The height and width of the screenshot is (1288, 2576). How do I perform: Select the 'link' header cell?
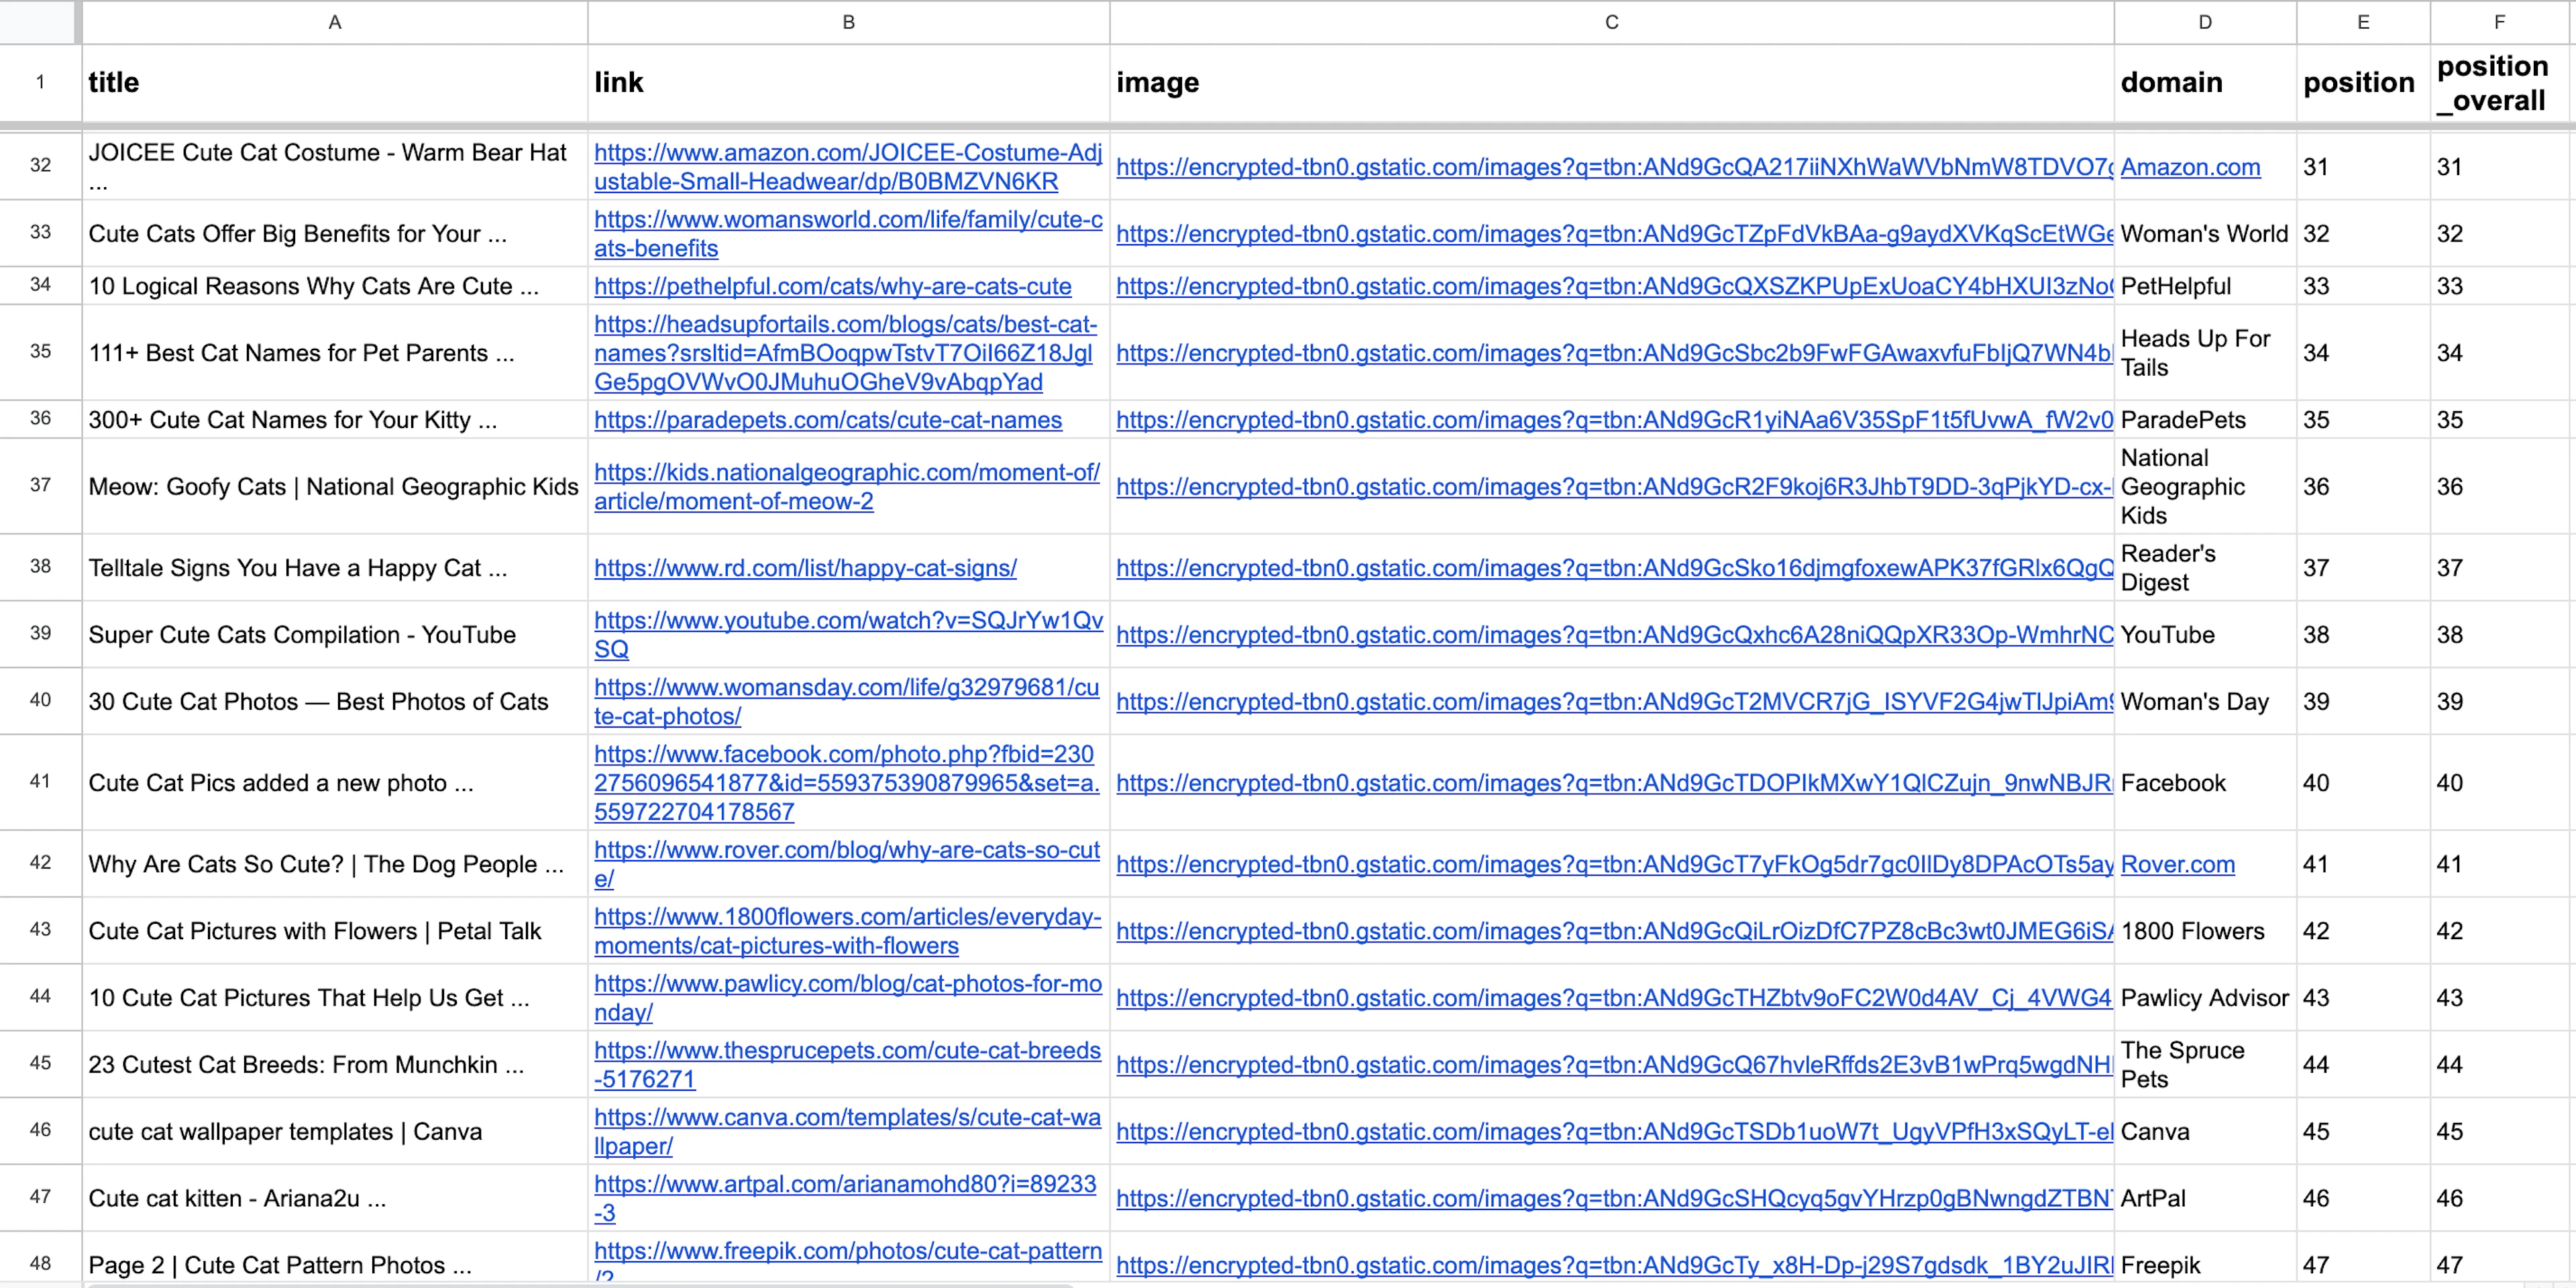pyautogui.click(x=848, y=82)
